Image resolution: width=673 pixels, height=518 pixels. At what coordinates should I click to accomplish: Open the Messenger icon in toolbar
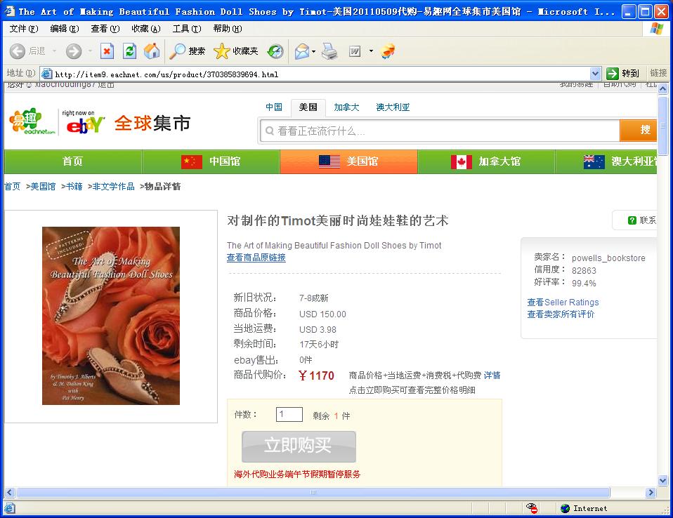(x=388, y=51)
